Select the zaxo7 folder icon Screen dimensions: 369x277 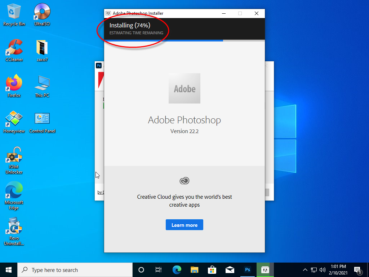point(42,50)
